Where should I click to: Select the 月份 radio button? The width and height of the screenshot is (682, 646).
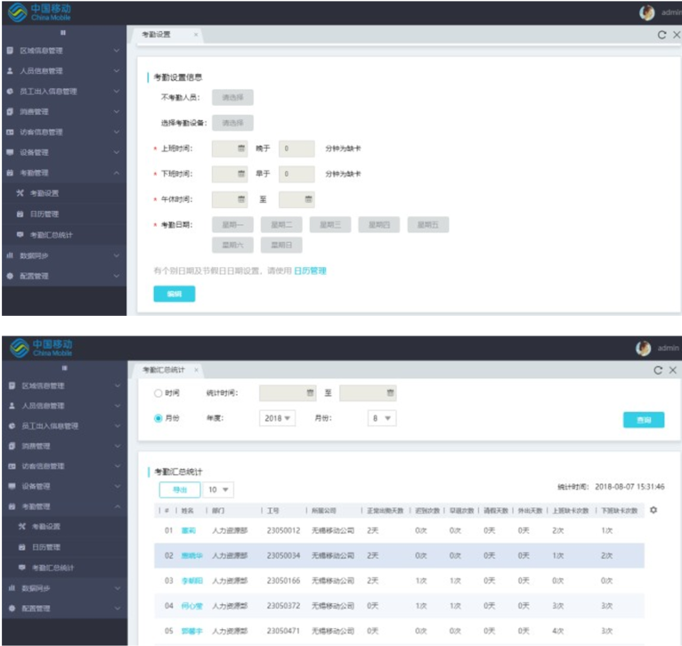click(158, 418)
